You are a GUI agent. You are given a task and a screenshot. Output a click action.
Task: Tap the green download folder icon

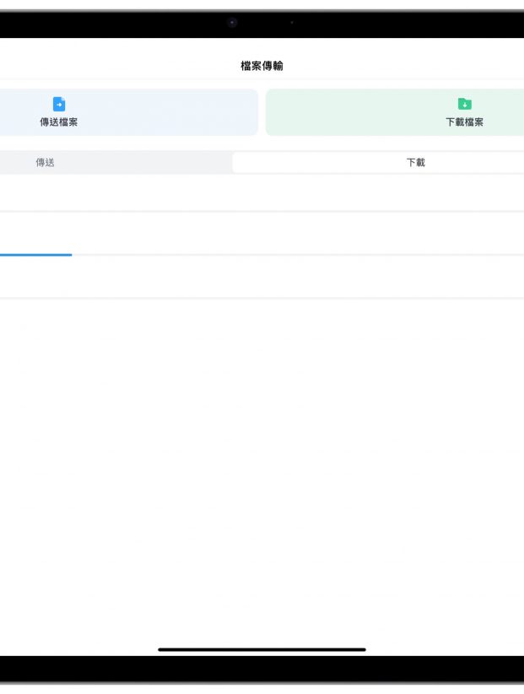pos(464,104)
